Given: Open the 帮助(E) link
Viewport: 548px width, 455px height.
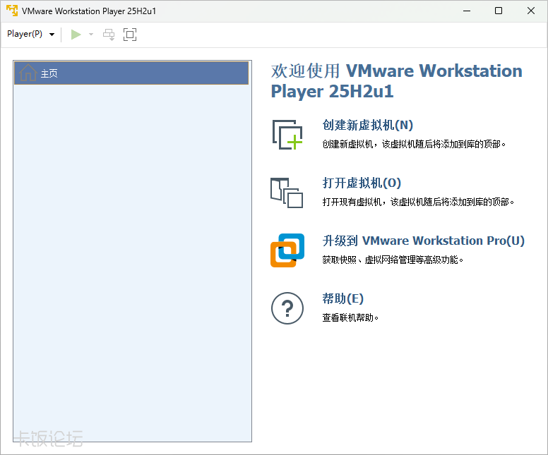Looking at the screenshot, I should click(x=343, y=298).
